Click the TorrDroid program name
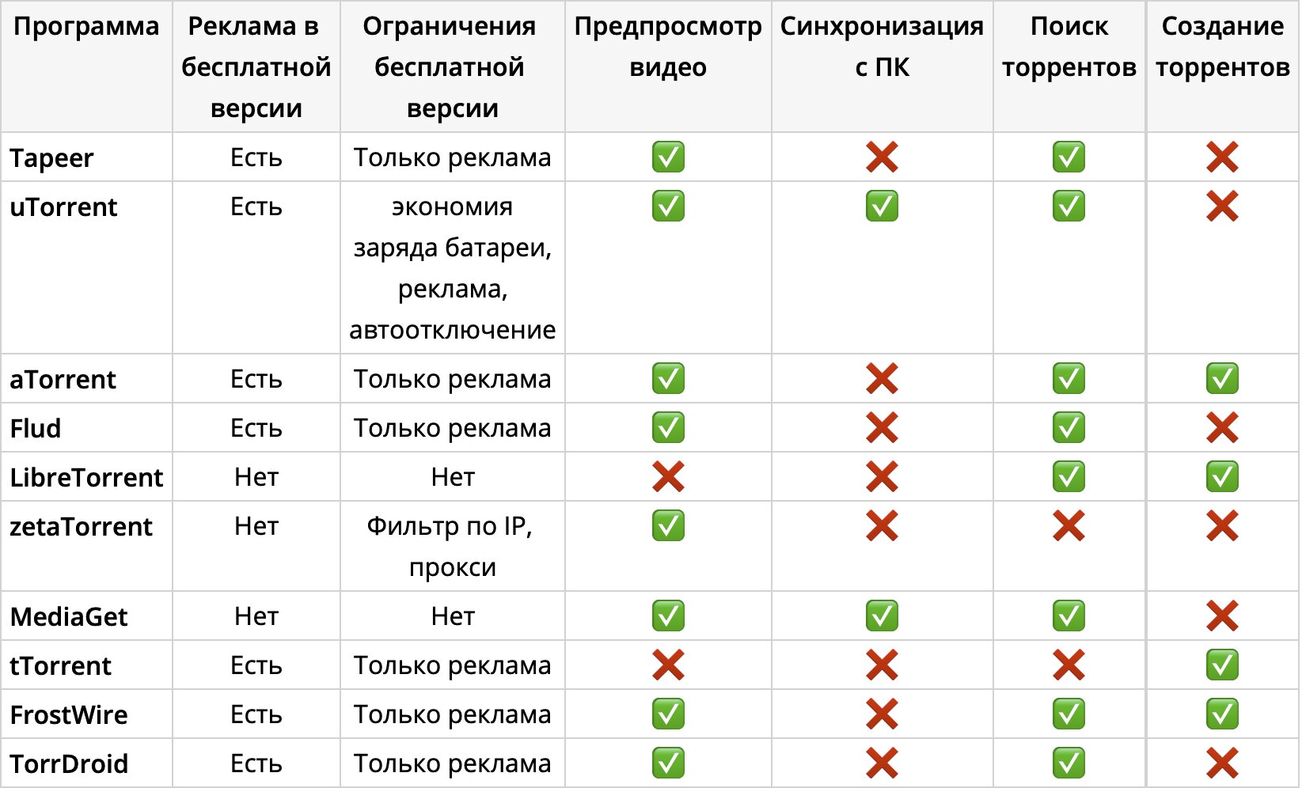Viewport: 1302px width, 788px height. [x=69, y=764]
